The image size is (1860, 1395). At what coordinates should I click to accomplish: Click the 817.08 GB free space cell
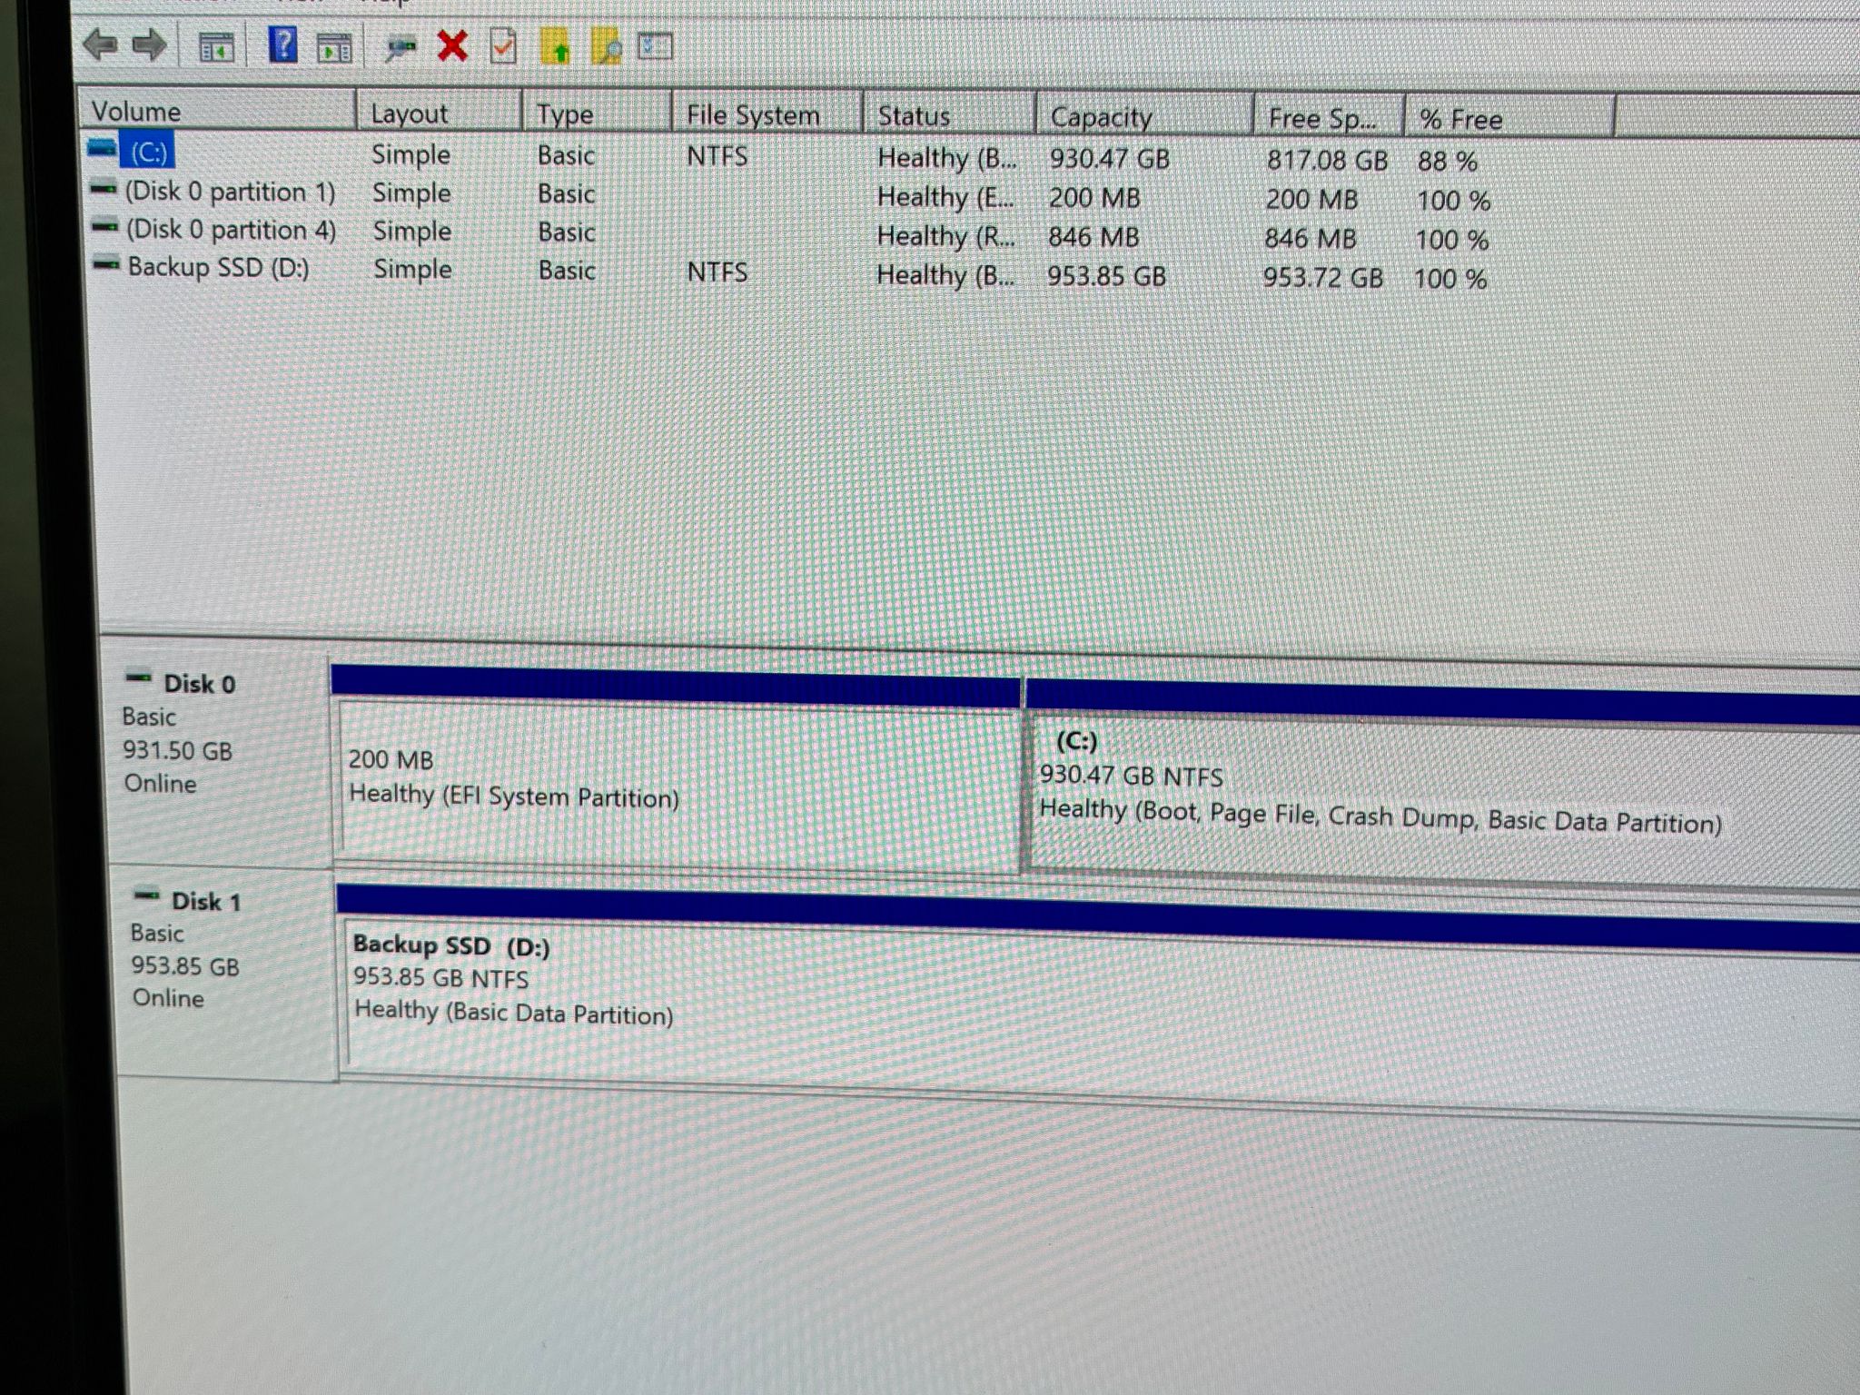click(1327, 161)
